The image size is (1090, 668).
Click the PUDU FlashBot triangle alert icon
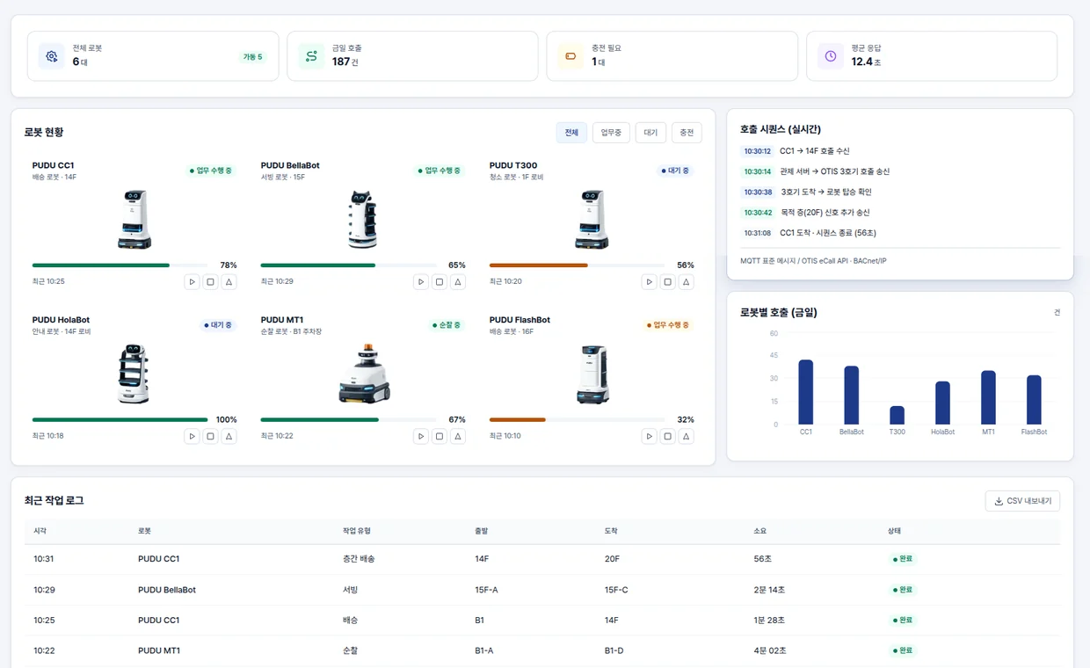(686, 436)
